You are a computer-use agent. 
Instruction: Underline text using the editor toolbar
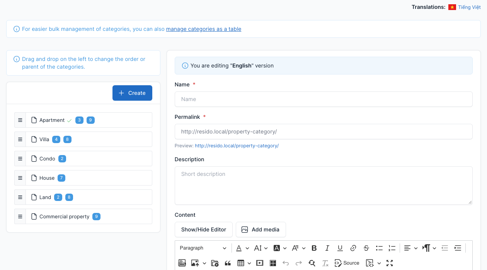[340, 248]
